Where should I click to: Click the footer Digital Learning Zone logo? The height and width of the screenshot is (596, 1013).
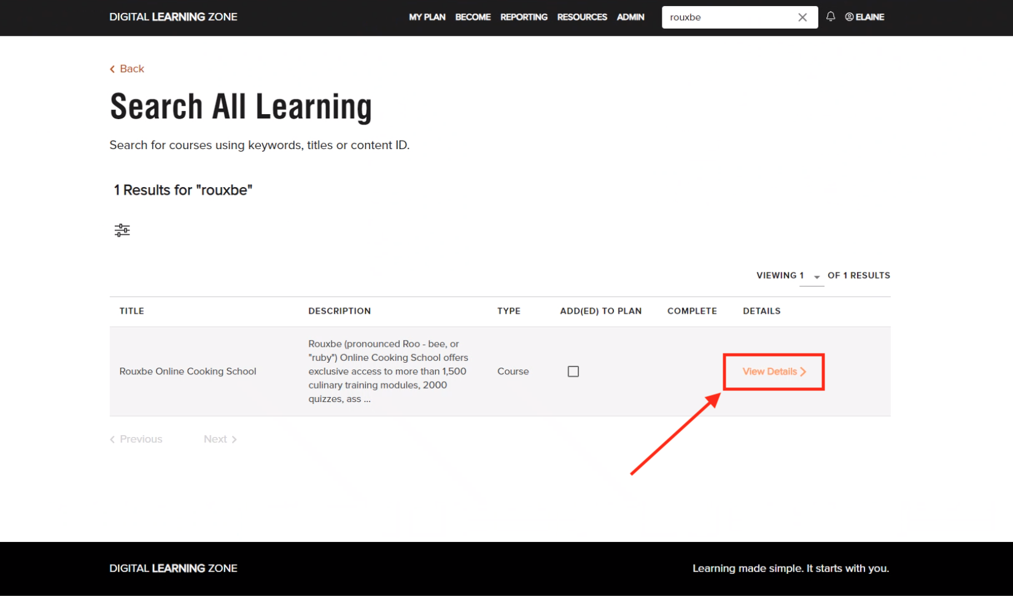coord(173,568)
